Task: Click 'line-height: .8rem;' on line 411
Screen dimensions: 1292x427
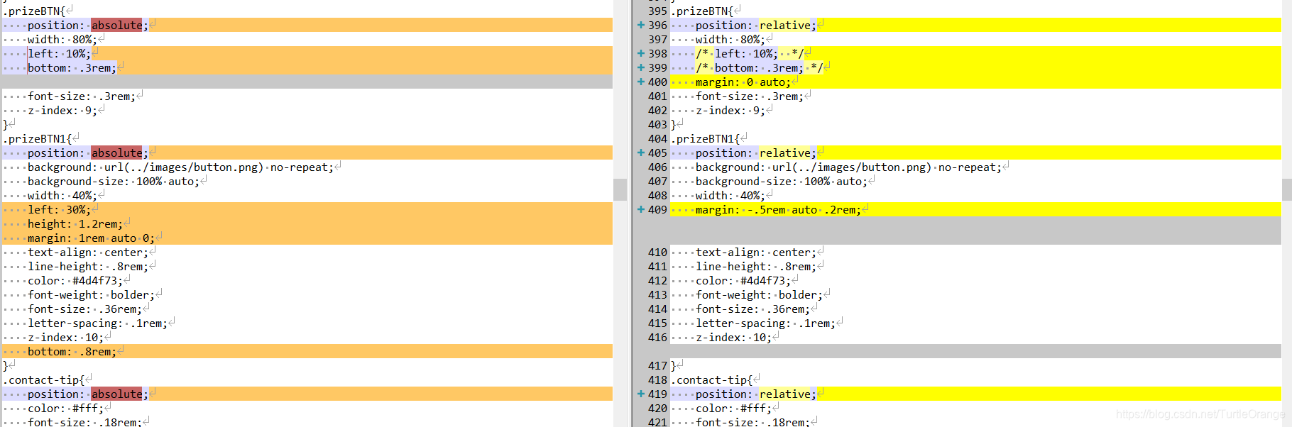Action: pos(756,266)
